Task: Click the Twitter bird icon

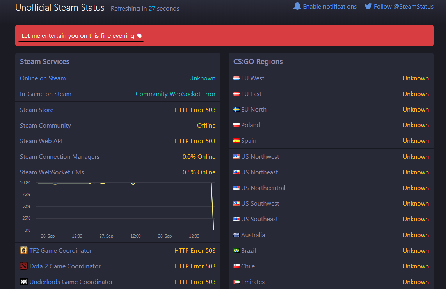Action: click(x=368, y=6)
